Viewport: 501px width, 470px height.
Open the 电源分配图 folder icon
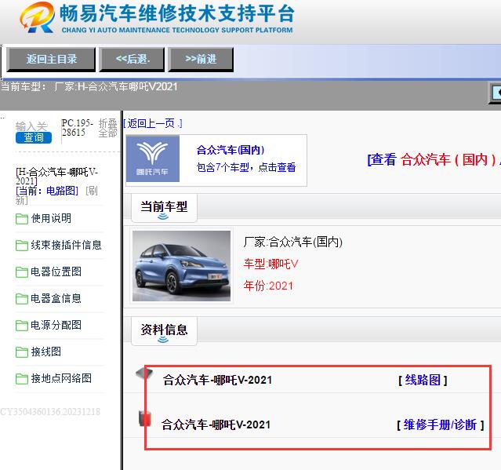pos(22,326)
